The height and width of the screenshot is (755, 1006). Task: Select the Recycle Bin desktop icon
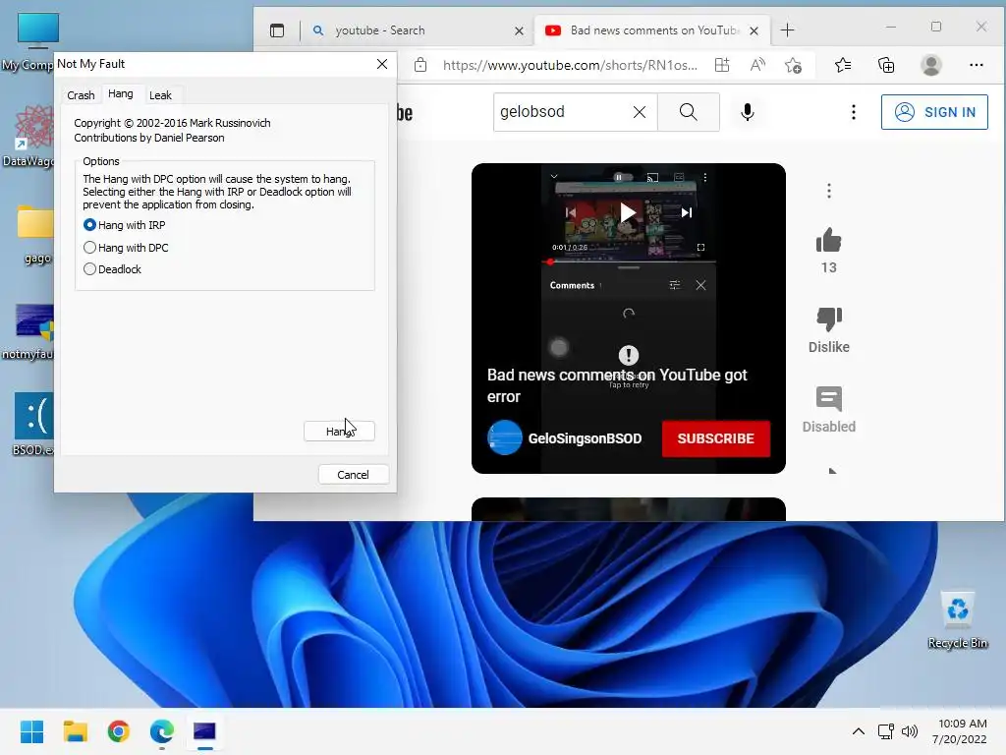click(x=958, y=620)
